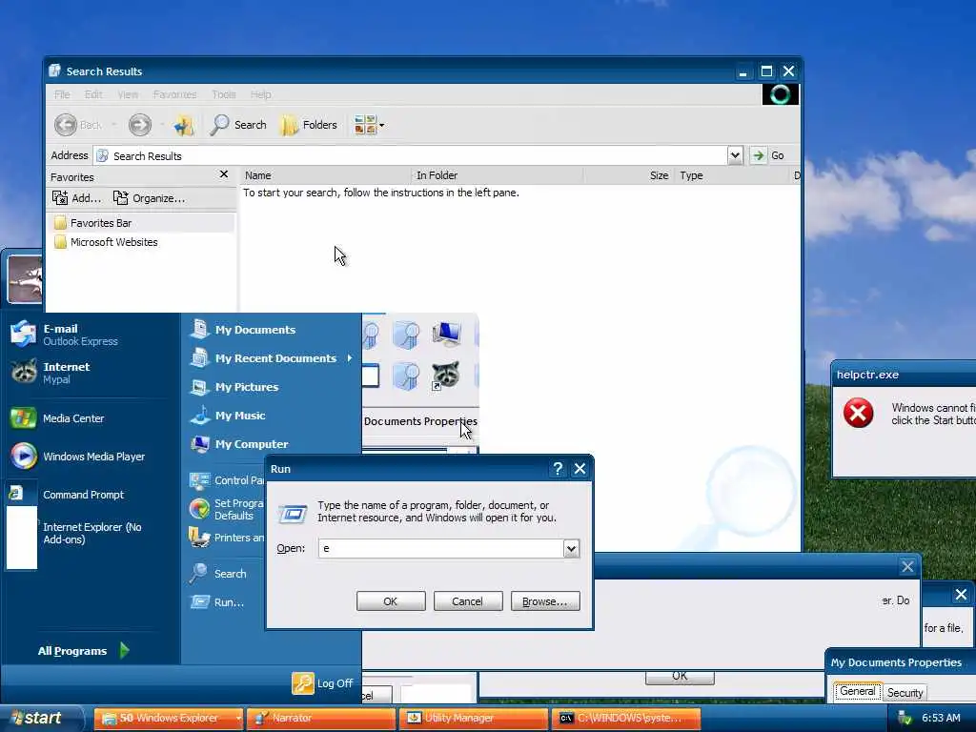Expand the Address bar dropdown
The width and height of the screenshot is (976, 732).
(735, 155)
